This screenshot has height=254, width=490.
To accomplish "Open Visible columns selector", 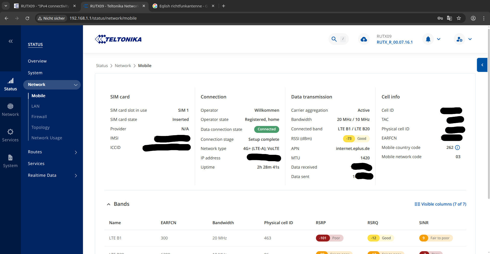I will click(440, 204).
